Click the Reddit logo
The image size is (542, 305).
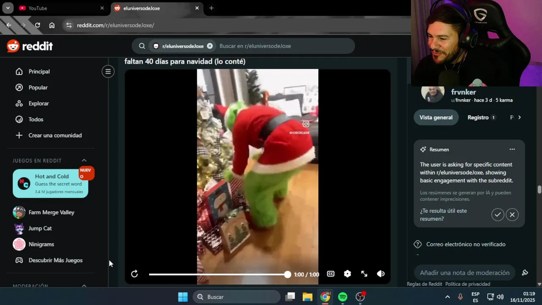pyautogui.click(x=30, y=46)
